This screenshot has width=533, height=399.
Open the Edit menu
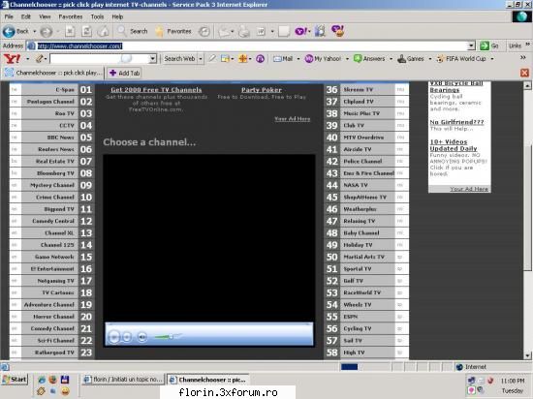pos(26,16)
